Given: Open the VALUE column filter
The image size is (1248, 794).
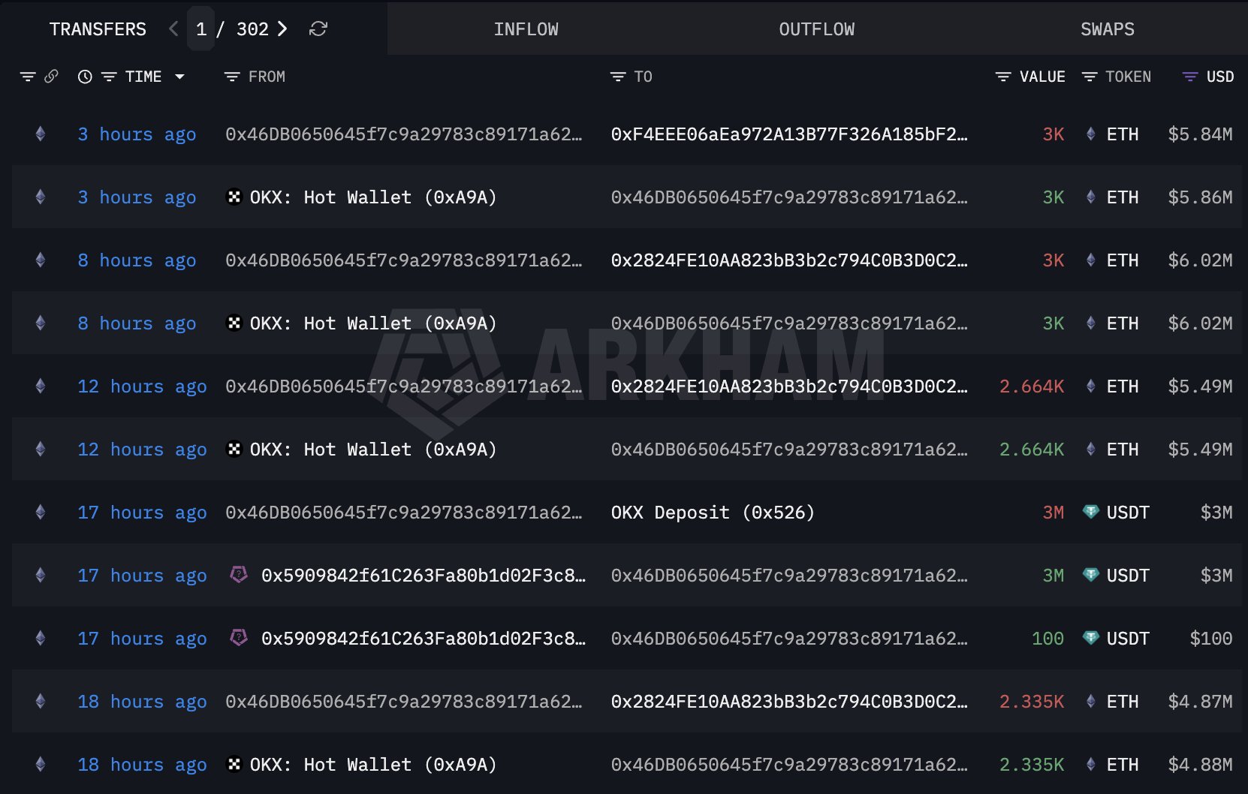Looking at the screenshot, I should (x=1003, y=77).
